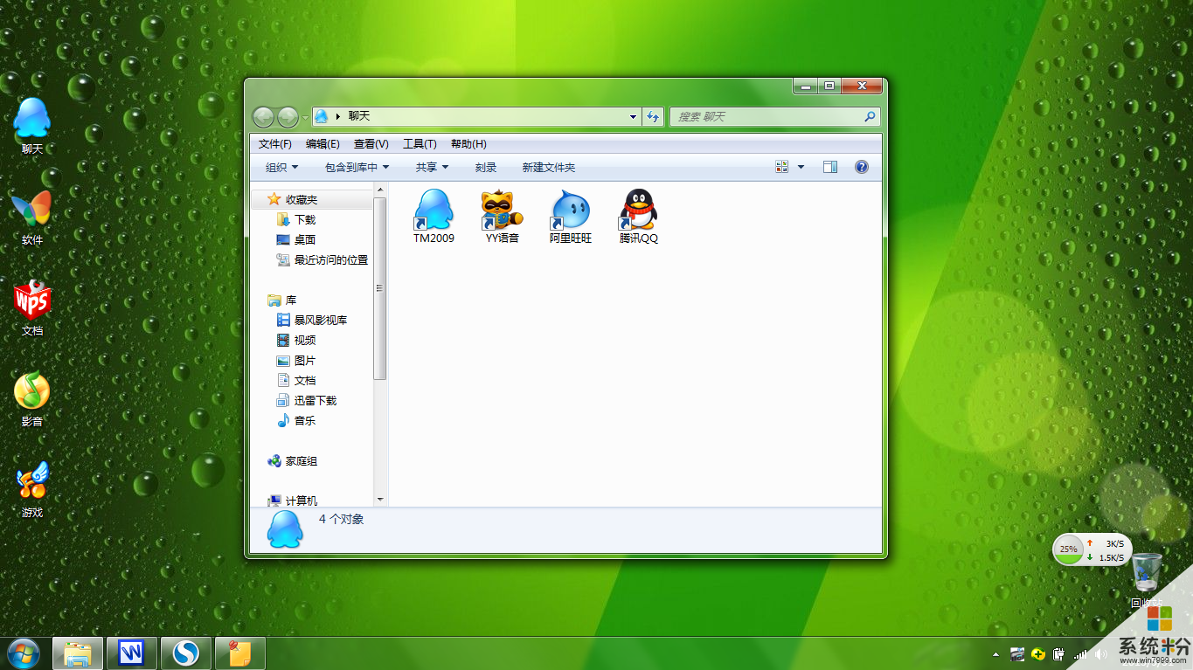Go back with the Explorer back arrow
The width and height of the screenshot is (1193, 670).
pos(264,117)
